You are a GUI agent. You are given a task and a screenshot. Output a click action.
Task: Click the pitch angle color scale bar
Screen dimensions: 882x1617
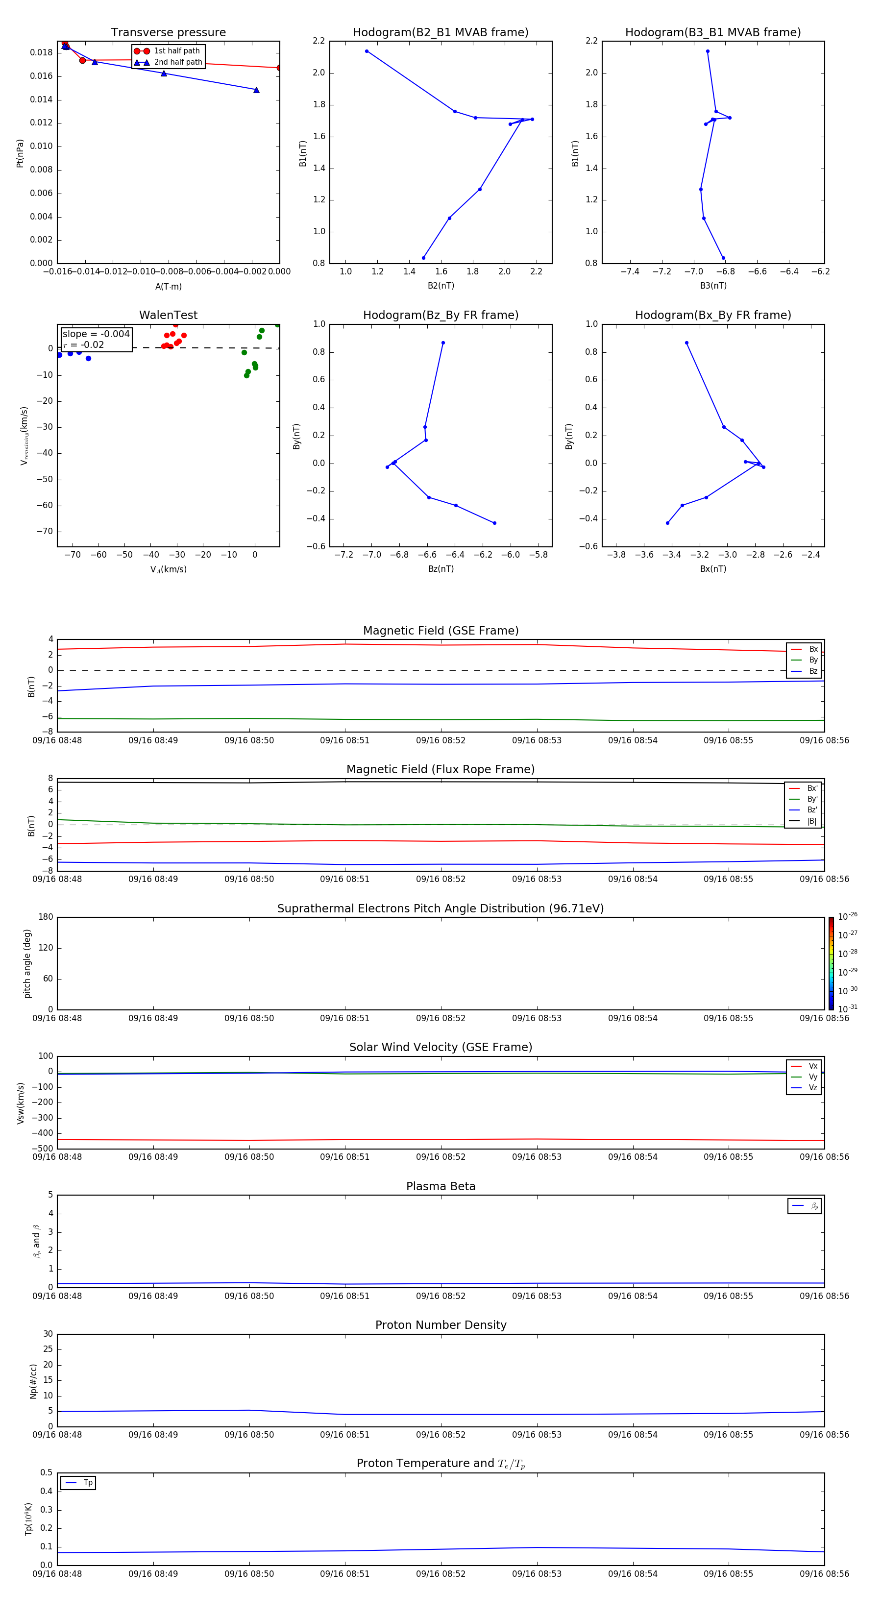coord(831,963)
